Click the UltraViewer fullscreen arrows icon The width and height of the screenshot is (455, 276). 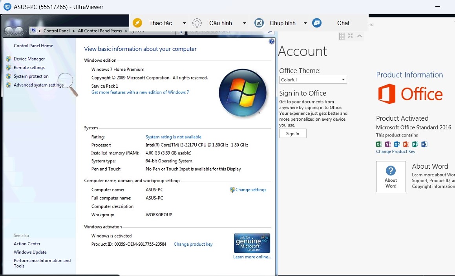(351, 36)
